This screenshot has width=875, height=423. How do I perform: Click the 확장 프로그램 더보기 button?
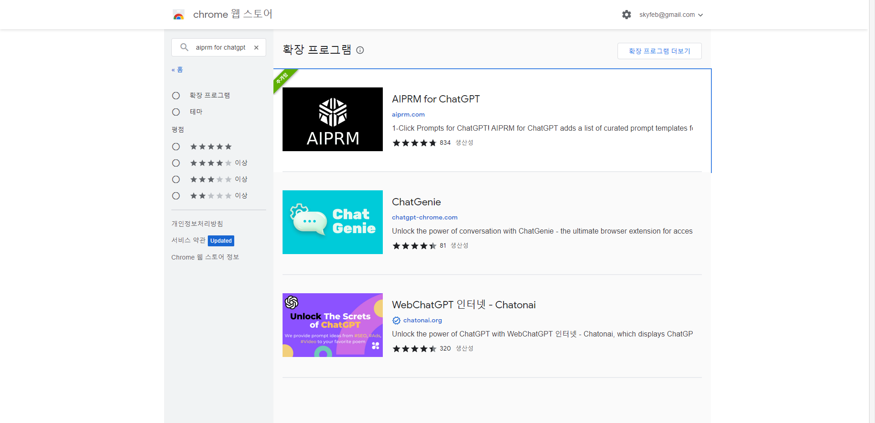[x=659, y=51]
